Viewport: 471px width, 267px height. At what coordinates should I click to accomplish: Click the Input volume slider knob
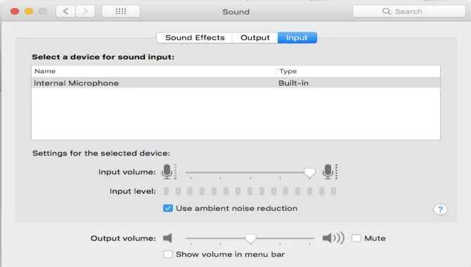click(x=309, y=173)
